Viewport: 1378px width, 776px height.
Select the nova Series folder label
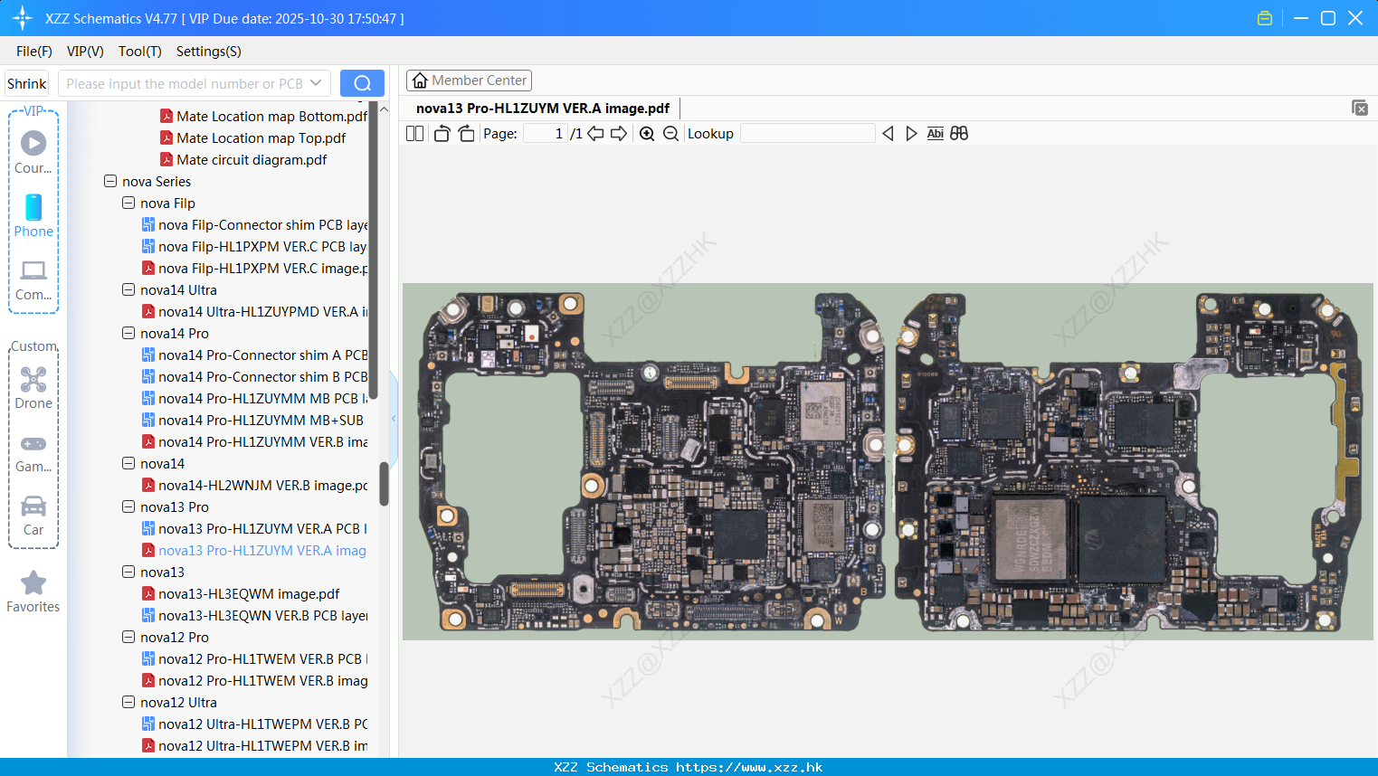[157, 181]
